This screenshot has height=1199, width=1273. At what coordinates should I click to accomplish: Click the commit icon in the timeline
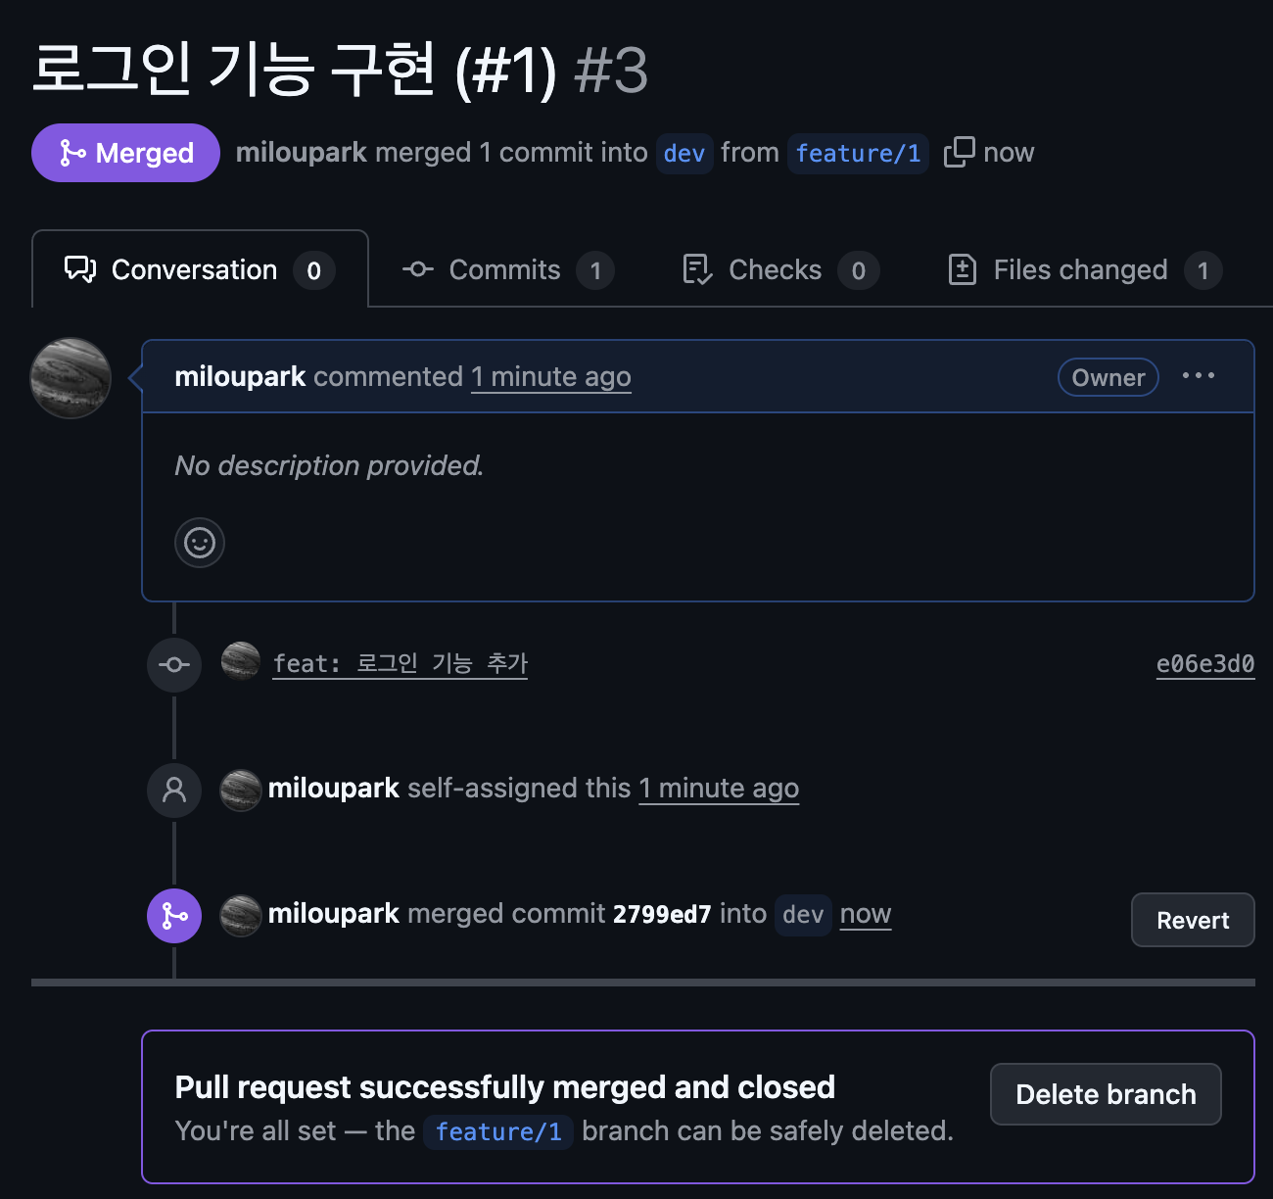174,665
